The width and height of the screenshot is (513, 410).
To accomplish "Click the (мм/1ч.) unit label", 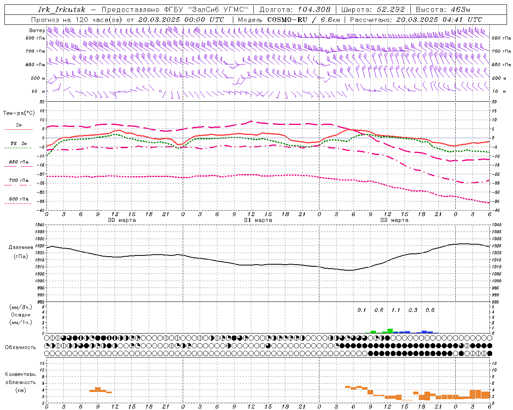I will click(x=21, y=322).
